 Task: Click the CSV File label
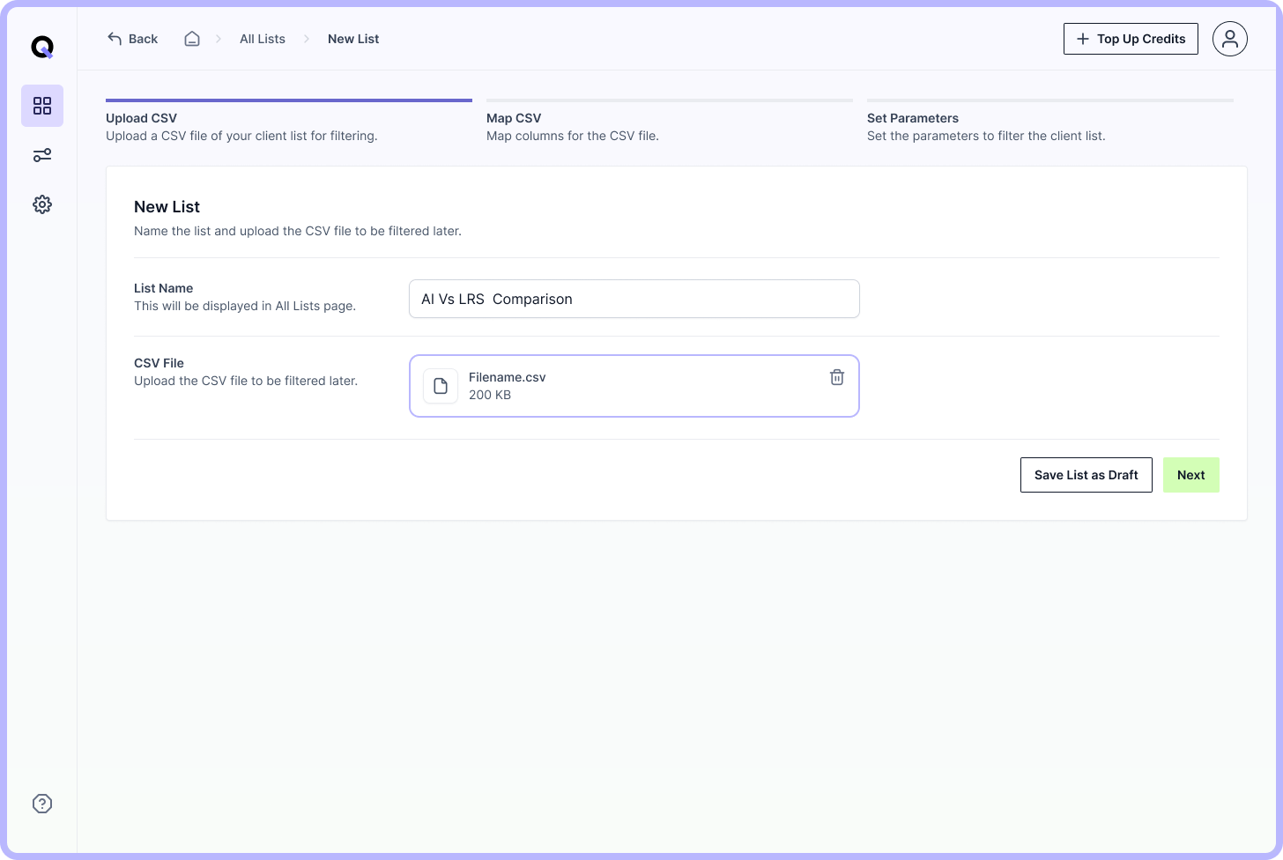pyautogui.click(x=159, y=363)
